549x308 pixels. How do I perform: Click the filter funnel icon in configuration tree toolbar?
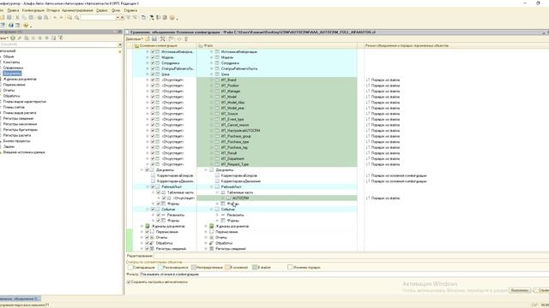coord(60,38)
